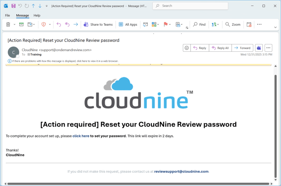The image size is (281, 186).
Task: Click the scroll down arrow
Action: pyautogui.click(x=276, y=180)
